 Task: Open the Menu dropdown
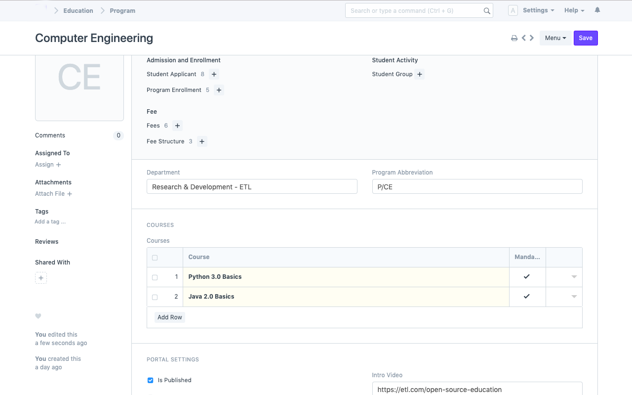pyautogui.click(x=555, y=38)
